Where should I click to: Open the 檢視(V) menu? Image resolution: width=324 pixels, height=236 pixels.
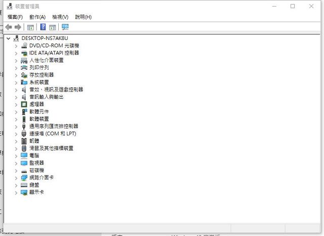click(x=60, y=17)
